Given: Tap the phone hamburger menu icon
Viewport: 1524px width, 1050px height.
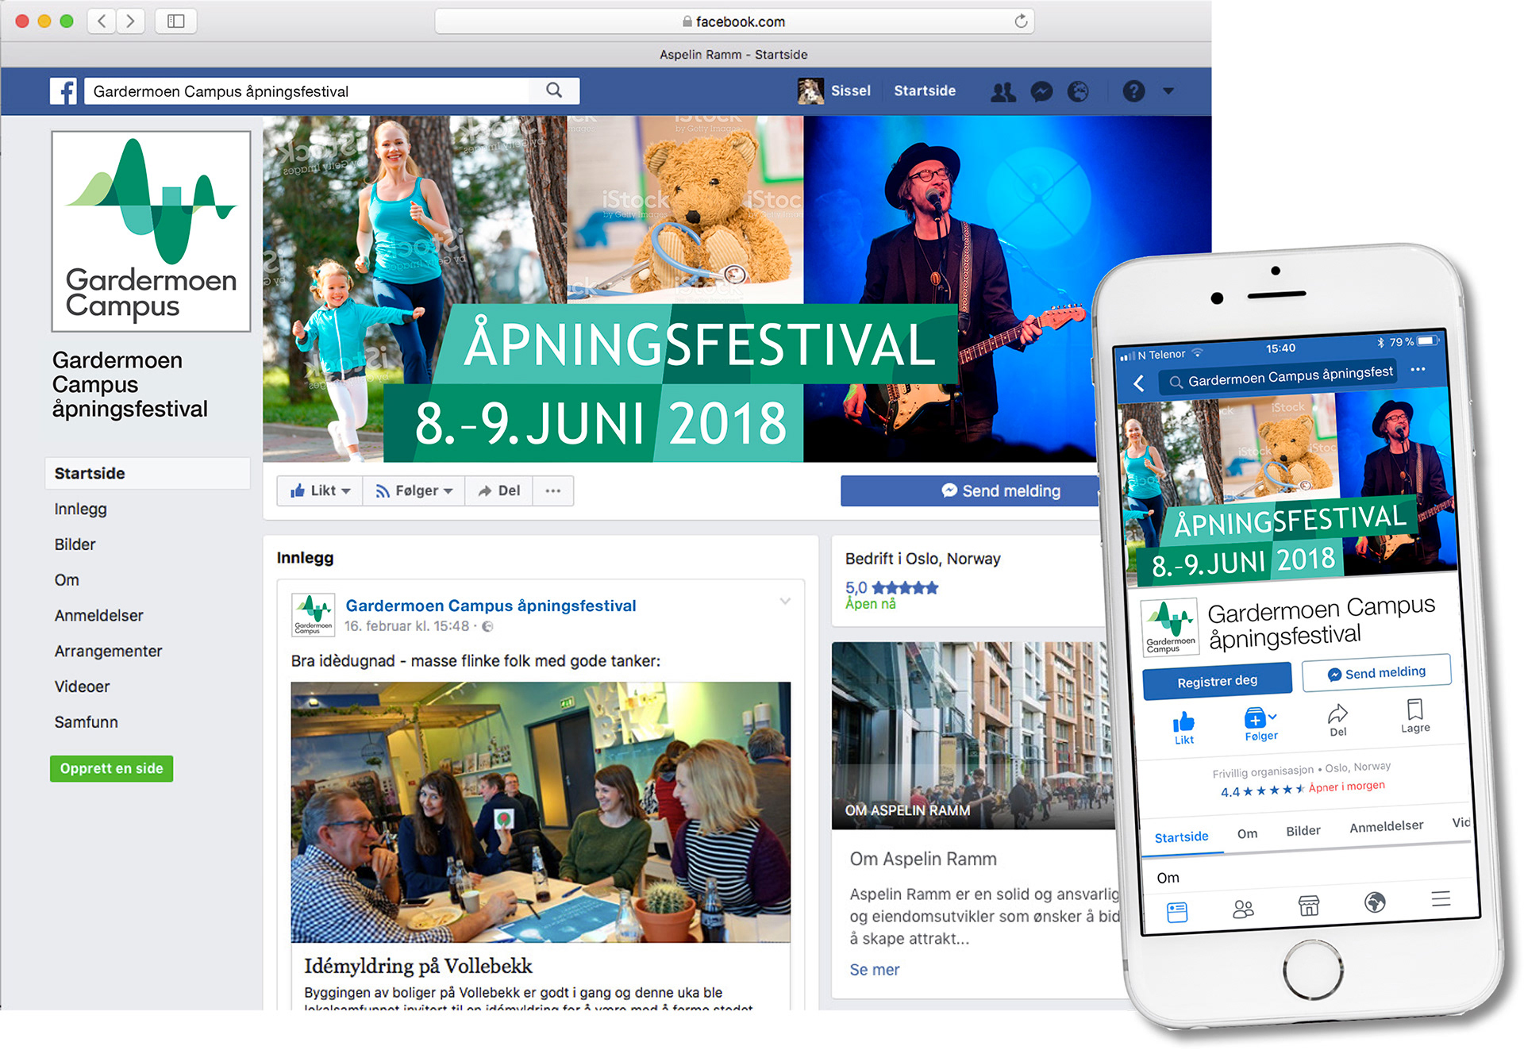Looking at the screenshot, I should click(1441, 898).
